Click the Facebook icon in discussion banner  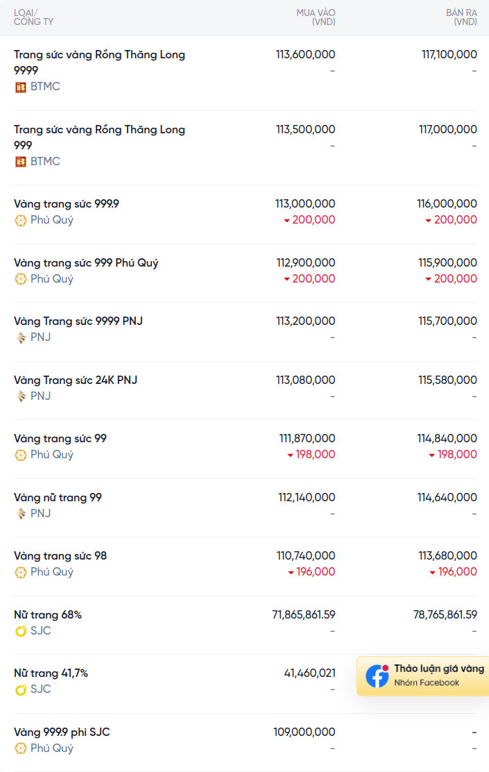(x=377, y=676)
